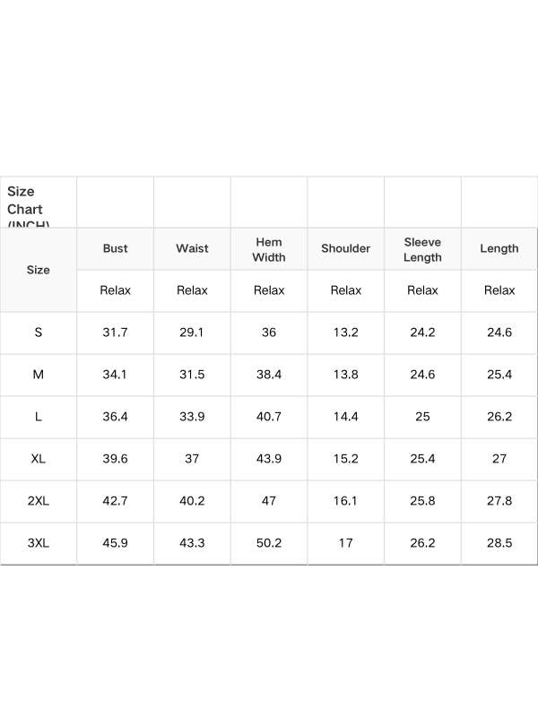This screenshot has height=717, width=538.
Task: Click the 16.1 shoulder value for 2XL
Action: click(345, 501)
